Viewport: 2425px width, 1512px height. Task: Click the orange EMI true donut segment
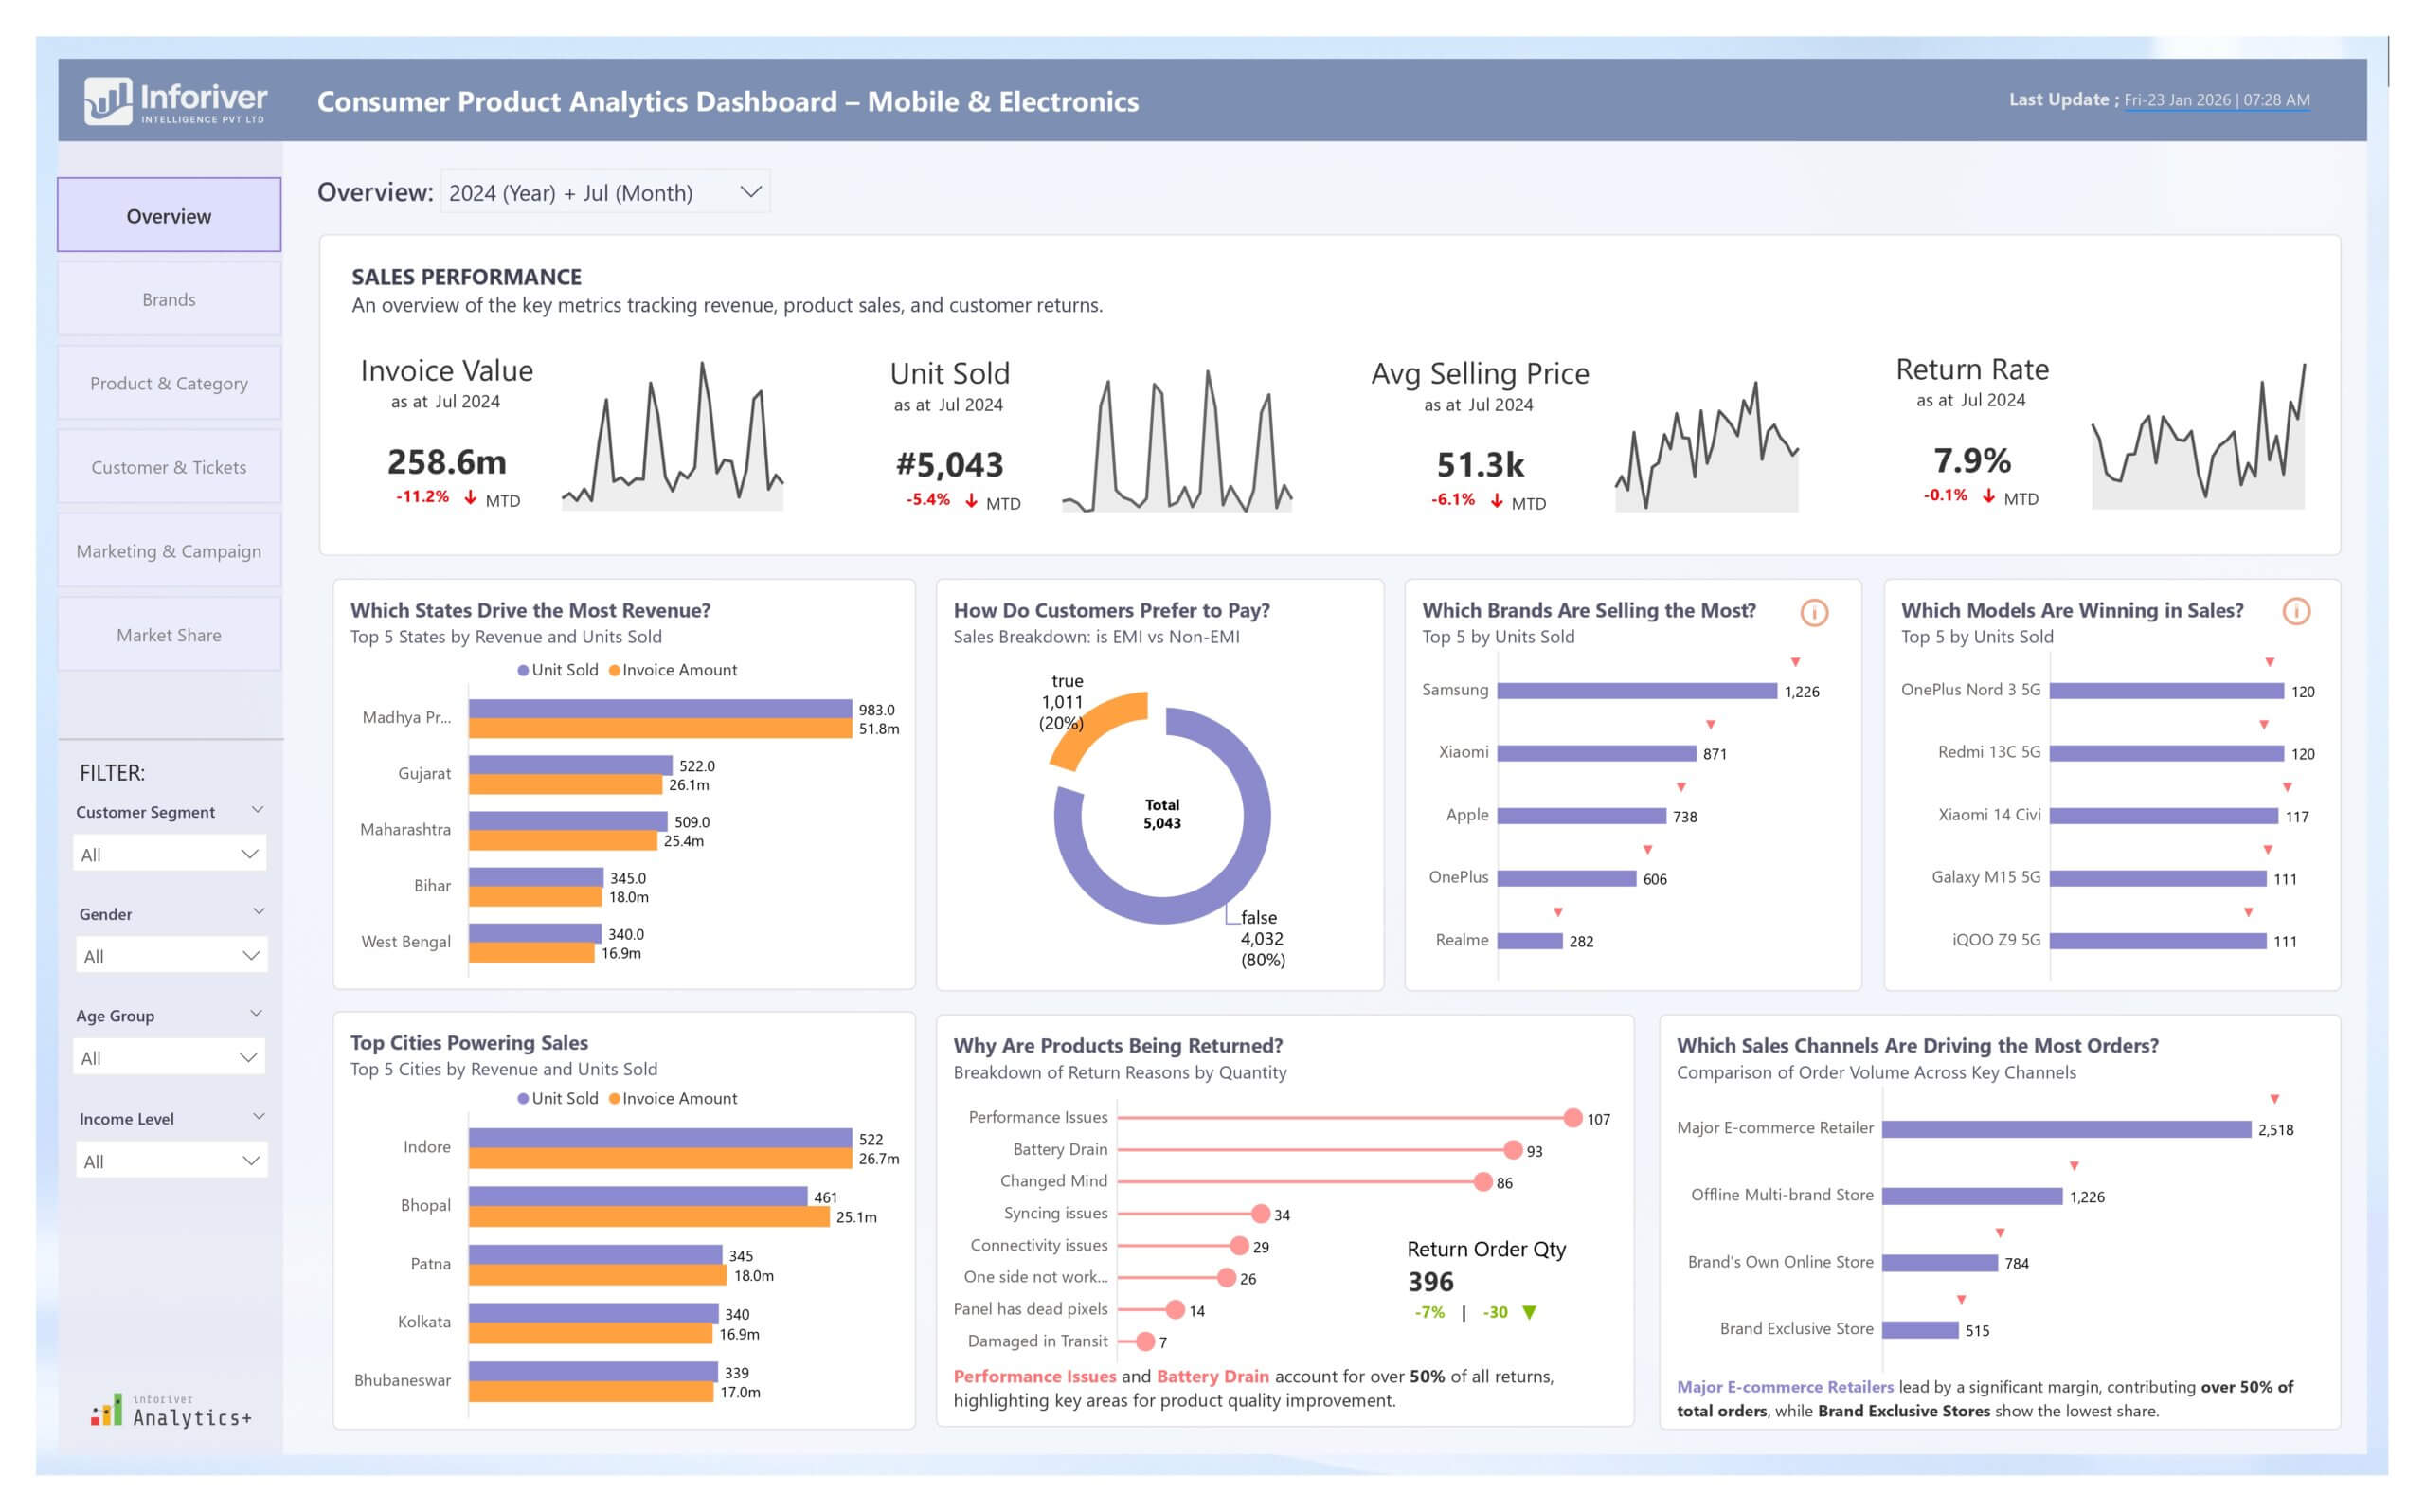1100,722
